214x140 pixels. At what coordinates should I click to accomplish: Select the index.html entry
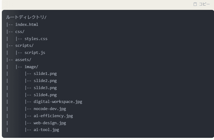click(27, 25)
